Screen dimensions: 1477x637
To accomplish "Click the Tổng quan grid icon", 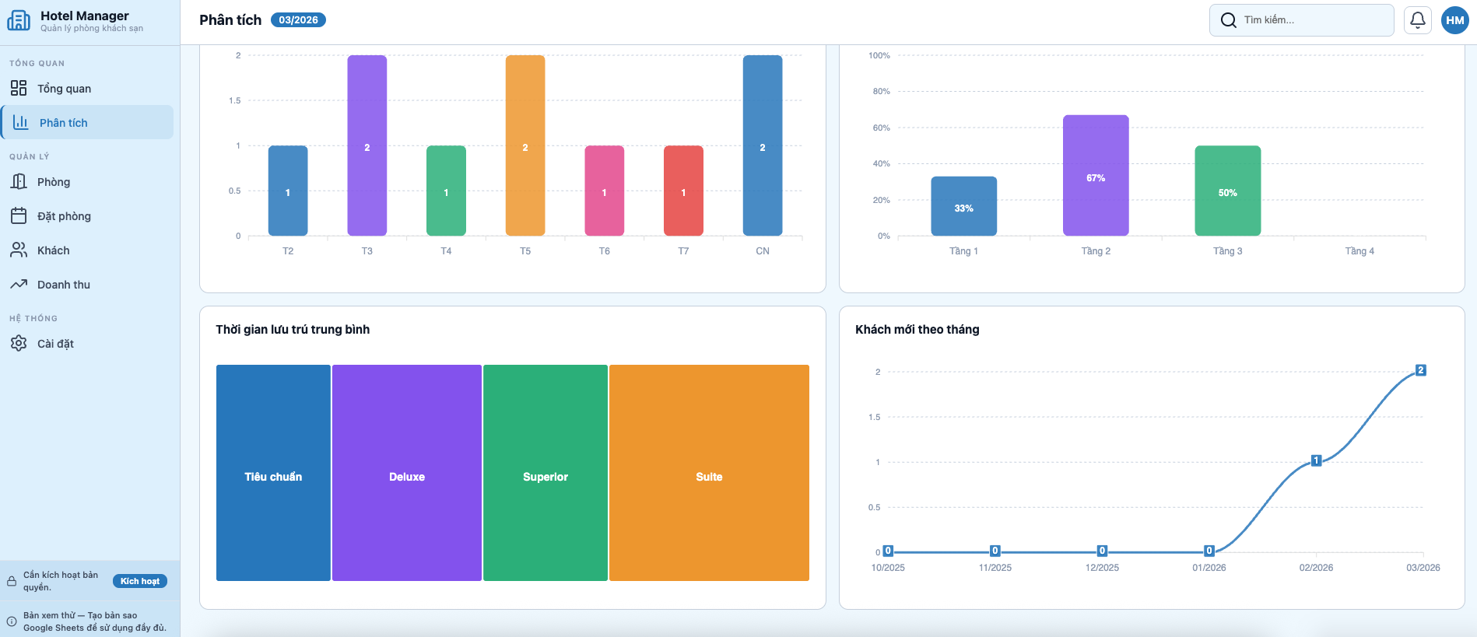I will pos(19,89).
